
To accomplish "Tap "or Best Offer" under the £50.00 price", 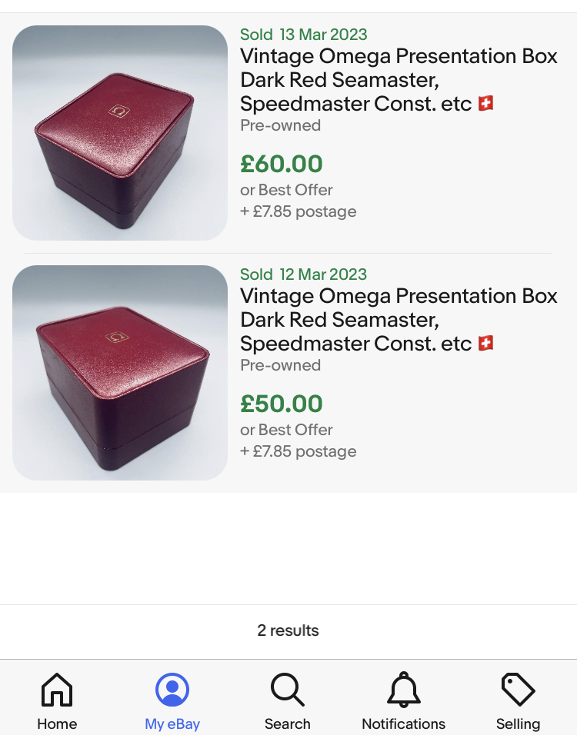I will pos(286,430).
